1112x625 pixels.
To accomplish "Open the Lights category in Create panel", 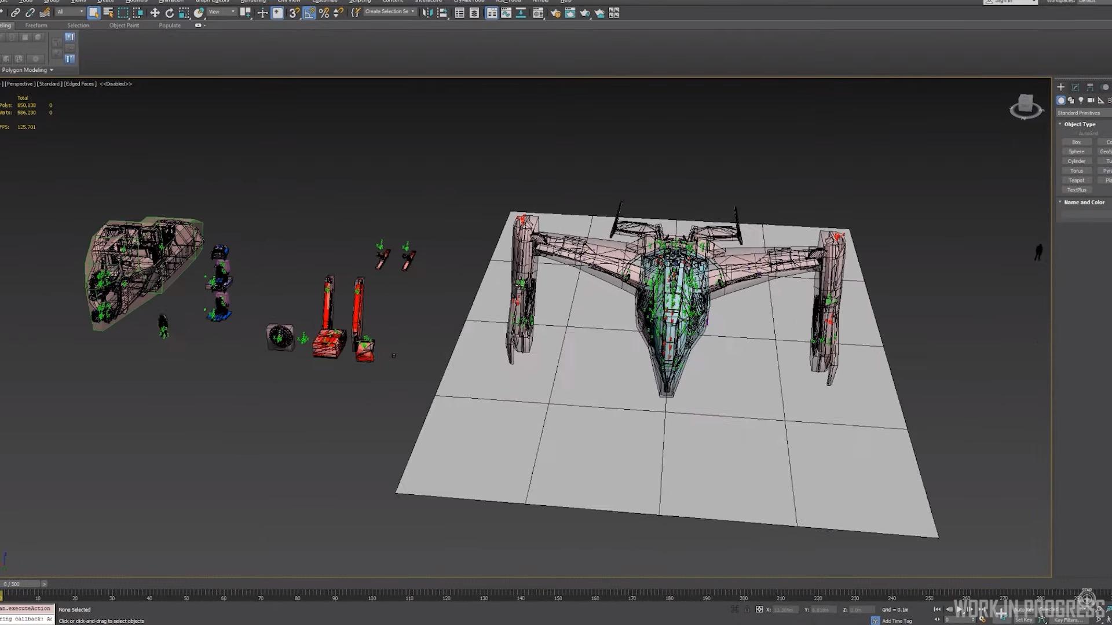I will click(x=1081, y=100).
